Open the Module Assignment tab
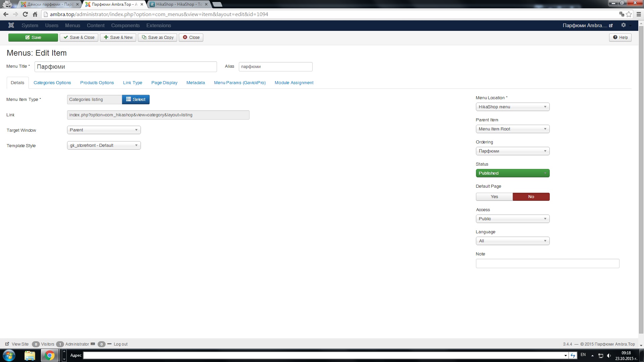This screenshot has width=644, height=362. pyautogui.click(x=294, y=83)
